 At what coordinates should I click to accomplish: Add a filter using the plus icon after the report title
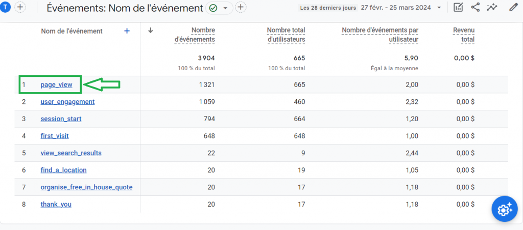(x=241, y=7)
